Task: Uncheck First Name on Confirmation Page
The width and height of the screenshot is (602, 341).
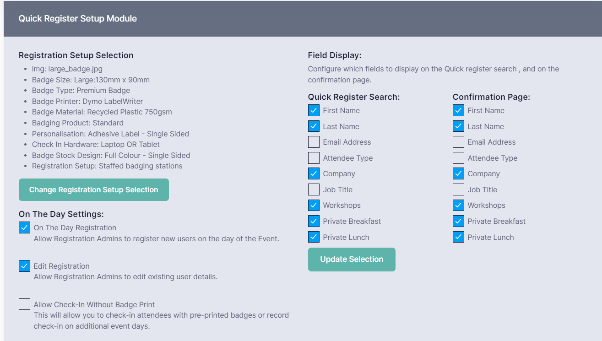Action: [458, 110]
